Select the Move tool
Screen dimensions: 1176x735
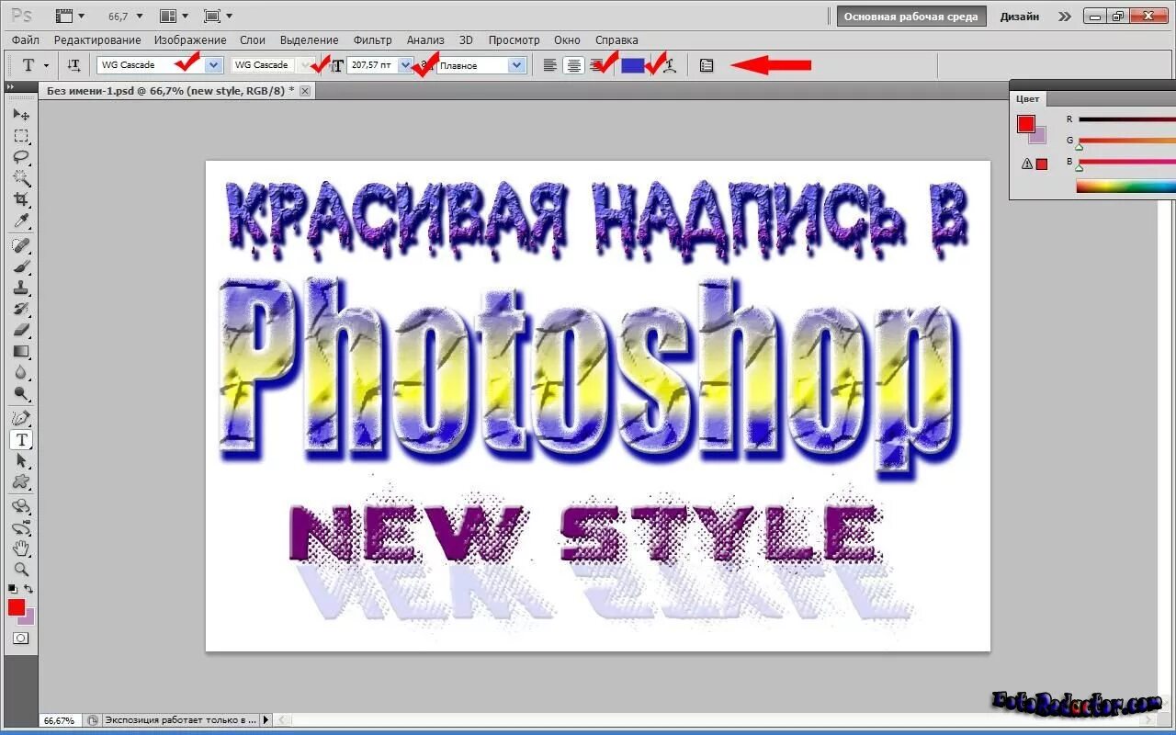(21, 115)
